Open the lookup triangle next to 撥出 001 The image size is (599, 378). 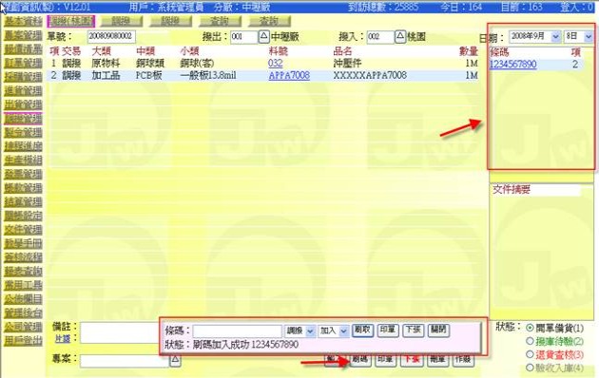263,37
